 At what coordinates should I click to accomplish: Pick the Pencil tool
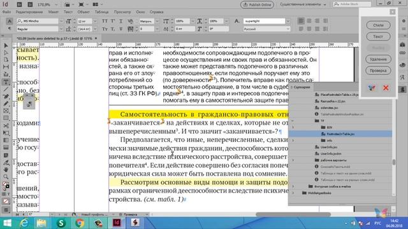pos(6,104)
